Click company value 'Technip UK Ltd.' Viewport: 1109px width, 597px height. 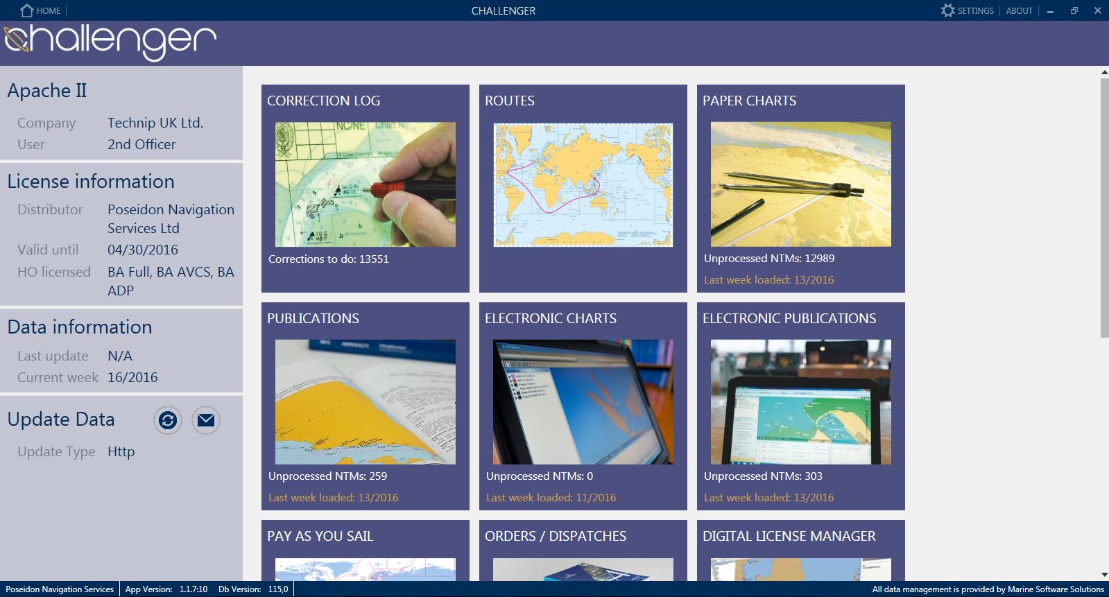point(155,123)
